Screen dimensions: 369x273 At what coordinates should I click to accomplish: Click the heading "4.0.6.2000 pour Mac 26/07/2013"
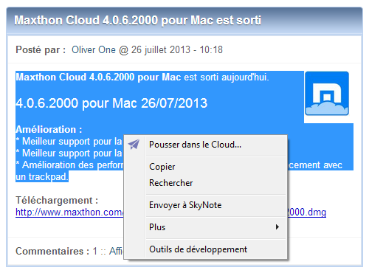(x=111, y=103)
